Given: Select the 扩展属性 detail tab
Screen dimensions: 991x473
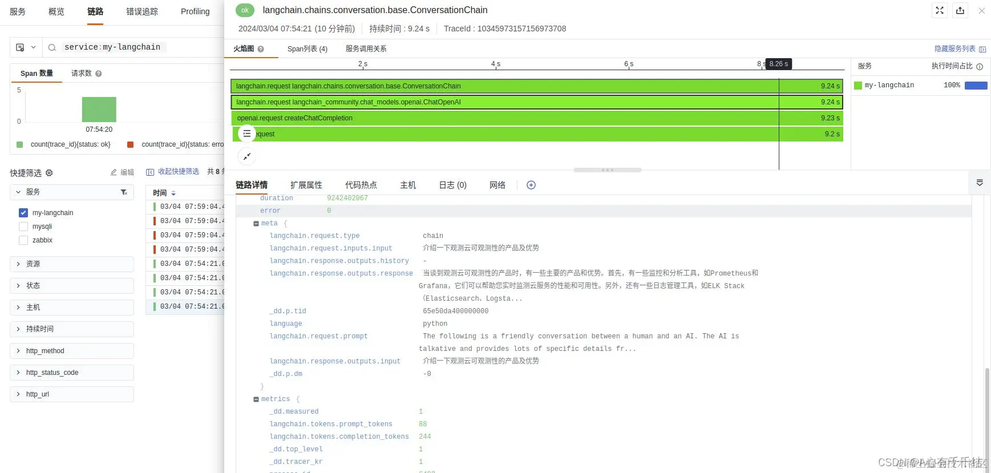Looking at the screenshot, I should click(306, 185).
